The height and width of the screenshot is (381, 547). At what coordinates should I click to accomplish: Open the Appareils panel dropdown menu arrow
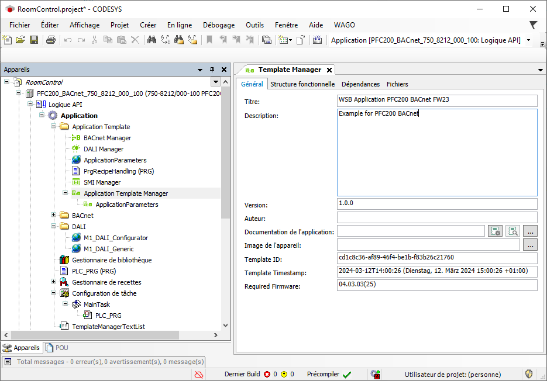tap(200, 70)
